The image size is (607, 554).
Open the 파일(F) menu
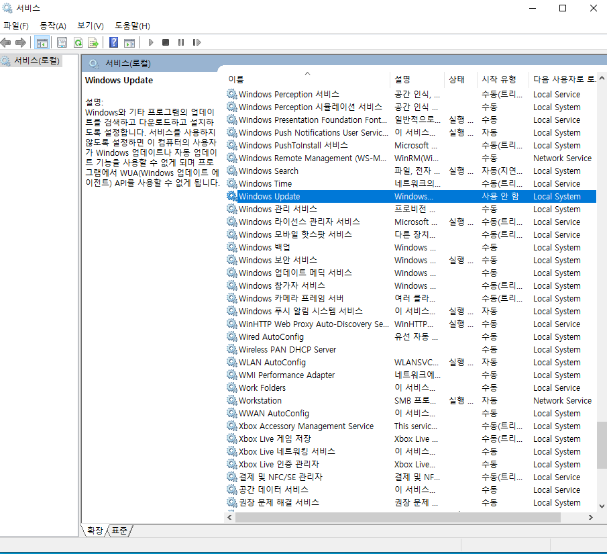(x=16, y=26)
